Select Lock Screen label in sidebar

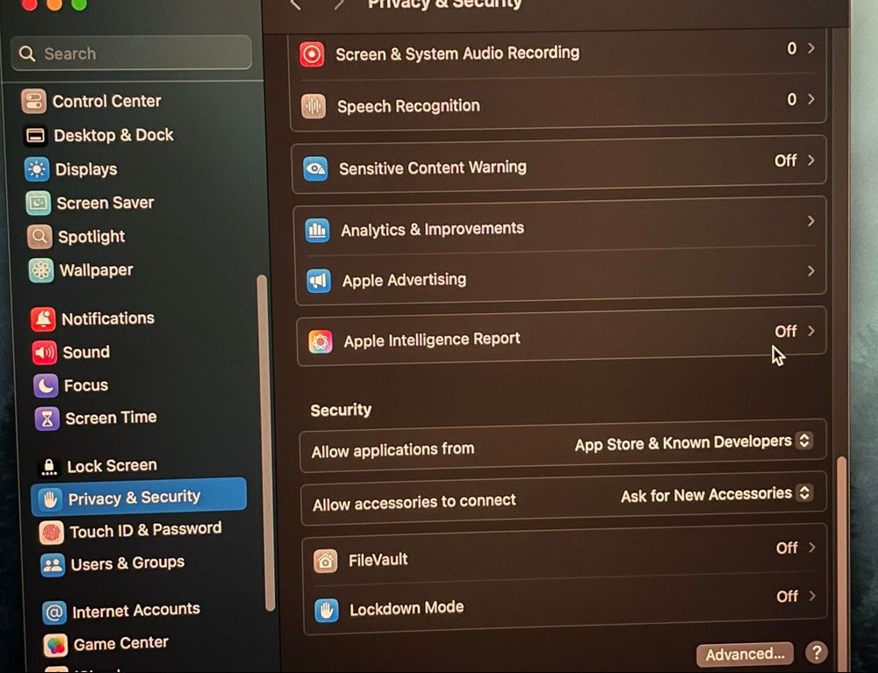click(112, 465)
